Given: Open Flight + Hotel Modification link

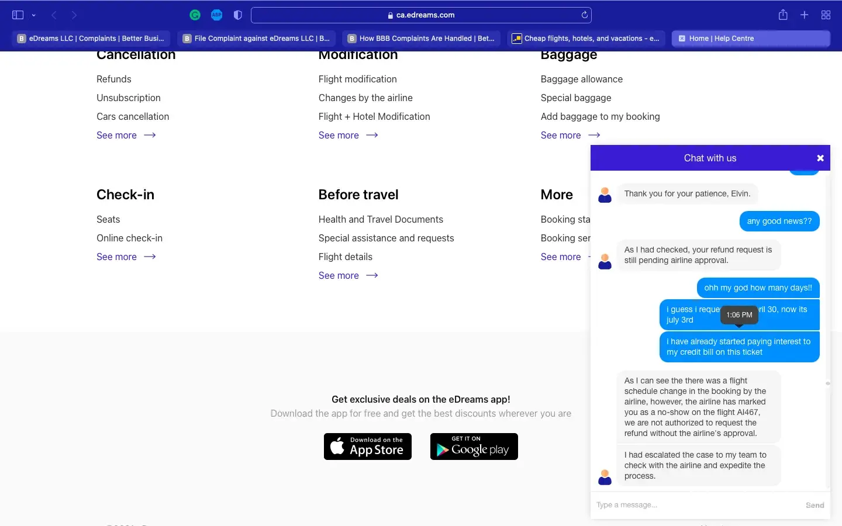Looking at the screenshot, I should coord(374,116).
